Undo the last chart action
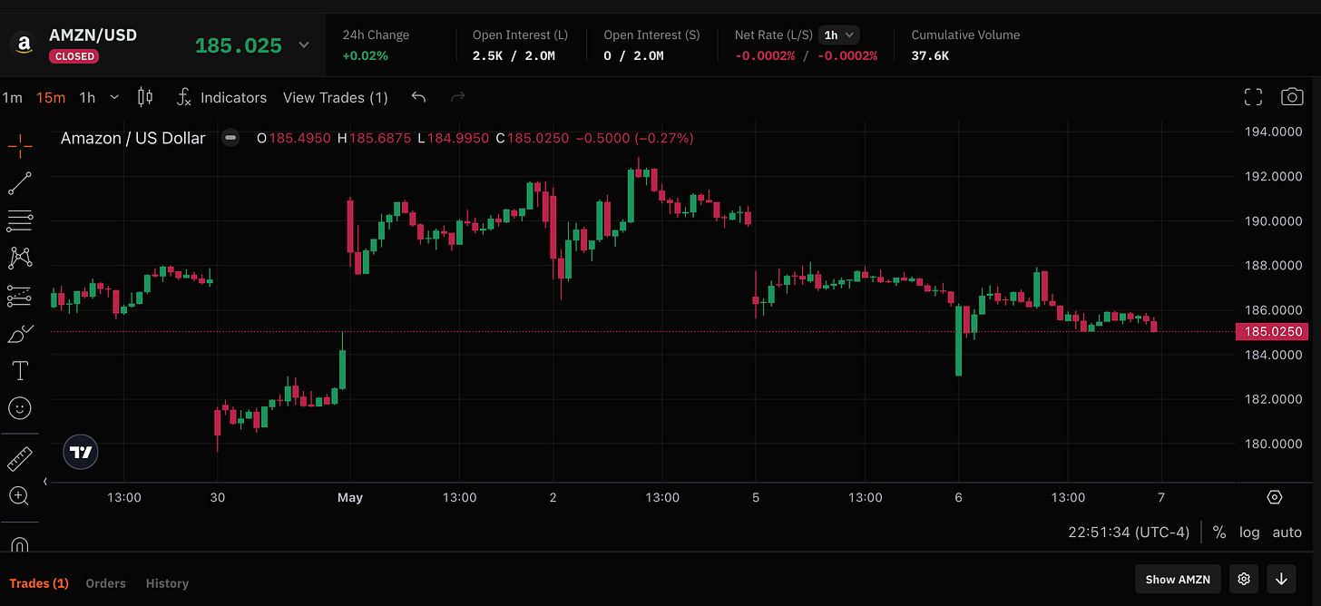 [418, 97]
